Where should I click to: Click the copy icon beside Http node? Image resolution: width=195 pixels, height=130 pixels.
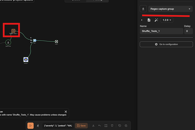[x=31, y=40]
